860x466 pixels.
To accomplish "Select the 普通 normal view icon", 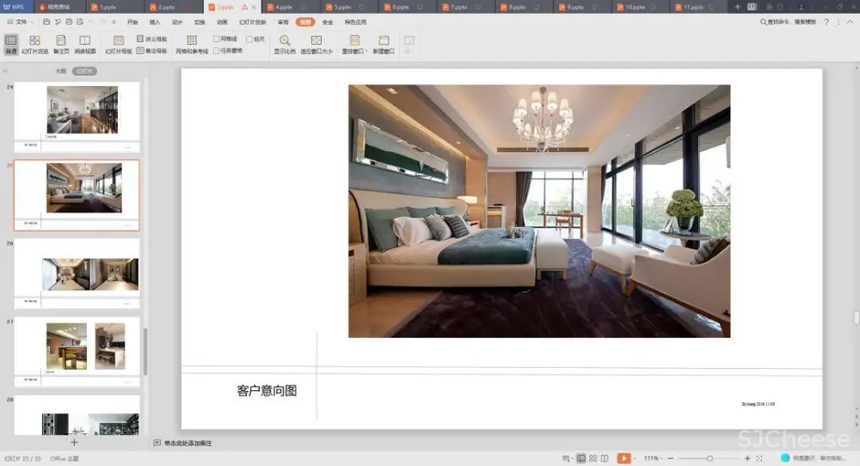I will point(11,44).
